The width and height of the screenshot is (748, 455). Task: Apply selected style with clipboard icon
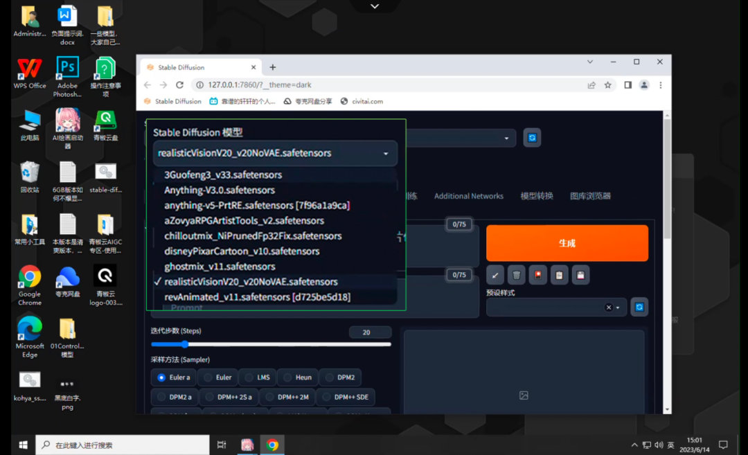[x=559, y=275]
